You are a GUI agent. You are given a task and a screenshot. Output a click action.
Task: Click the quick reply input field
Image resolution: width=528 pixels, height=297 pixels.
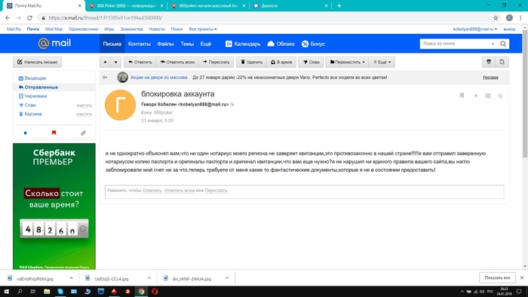[x=305, y=191]
